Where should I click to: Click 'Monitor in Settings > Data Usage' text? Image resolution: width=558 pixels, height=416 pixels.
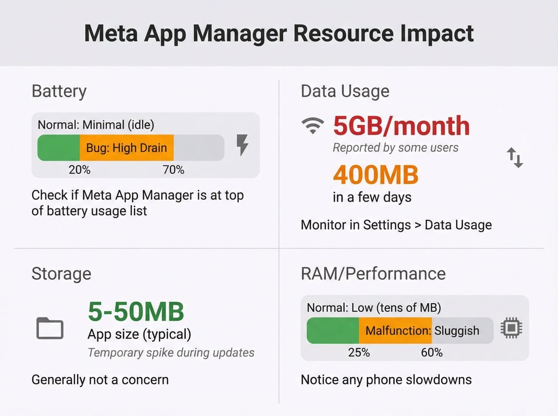pyautogui.click(x=396, y=225)
